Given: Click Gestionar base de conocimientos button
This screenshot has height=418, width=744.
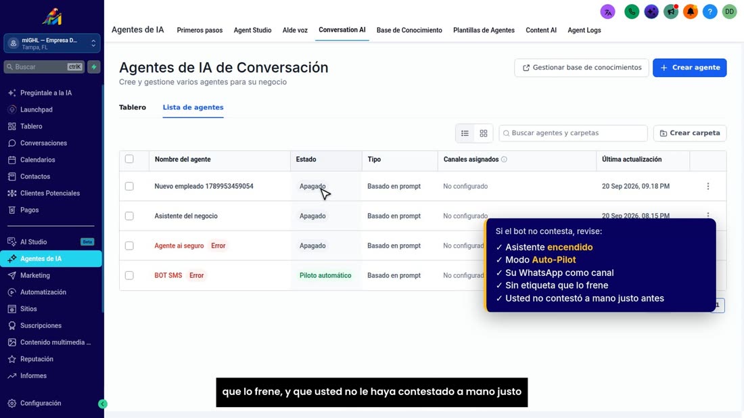Looking at the screenshot, I should (x=581, y=68).
